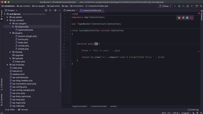Open Project panel settings gear
This screenshot has height=114, width=203.
click(55, 10)
